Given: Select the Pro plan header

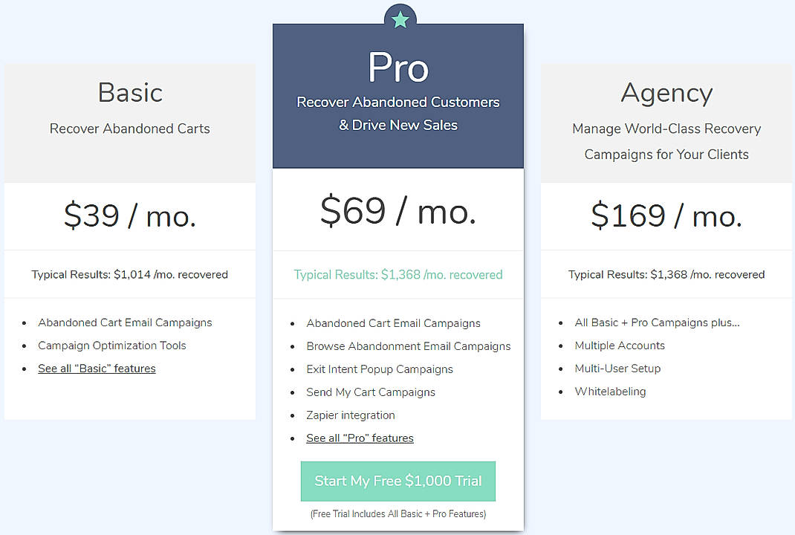Looking at the screenshot, I should (397, 68).
